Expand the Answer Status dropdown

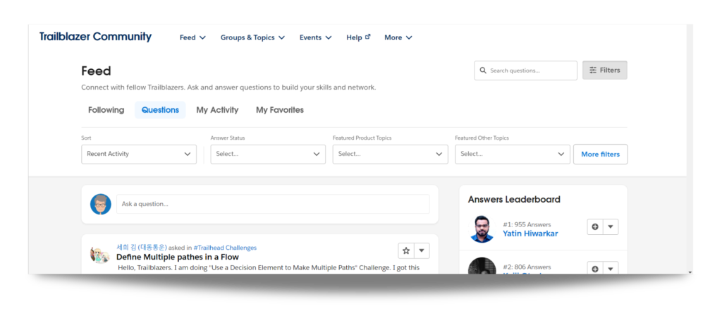268,154
